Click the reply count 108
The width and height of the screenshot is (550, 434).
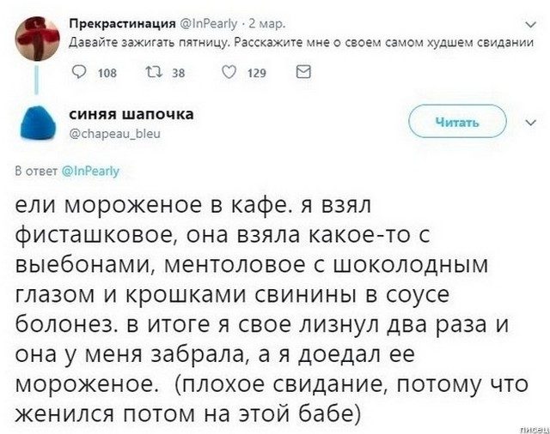[x=107, y=75]
